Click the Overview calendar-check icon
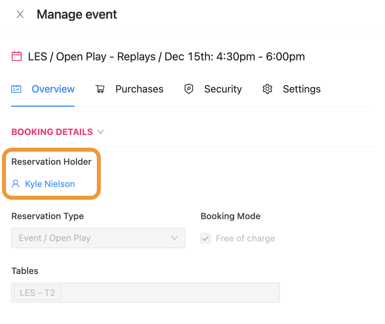This screenshot has height=324, width=385. point(16,89)
